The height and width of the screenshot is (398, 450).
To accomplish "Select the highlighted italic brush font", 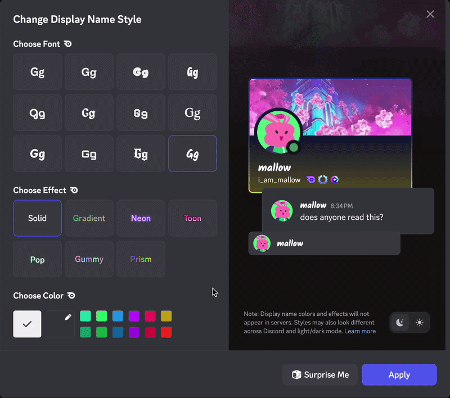I will 192,153.
